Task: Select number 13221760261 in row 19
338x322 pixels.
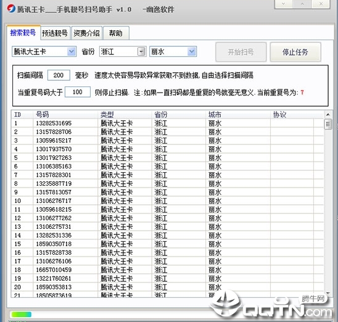Action: click(x=54, y=278)
